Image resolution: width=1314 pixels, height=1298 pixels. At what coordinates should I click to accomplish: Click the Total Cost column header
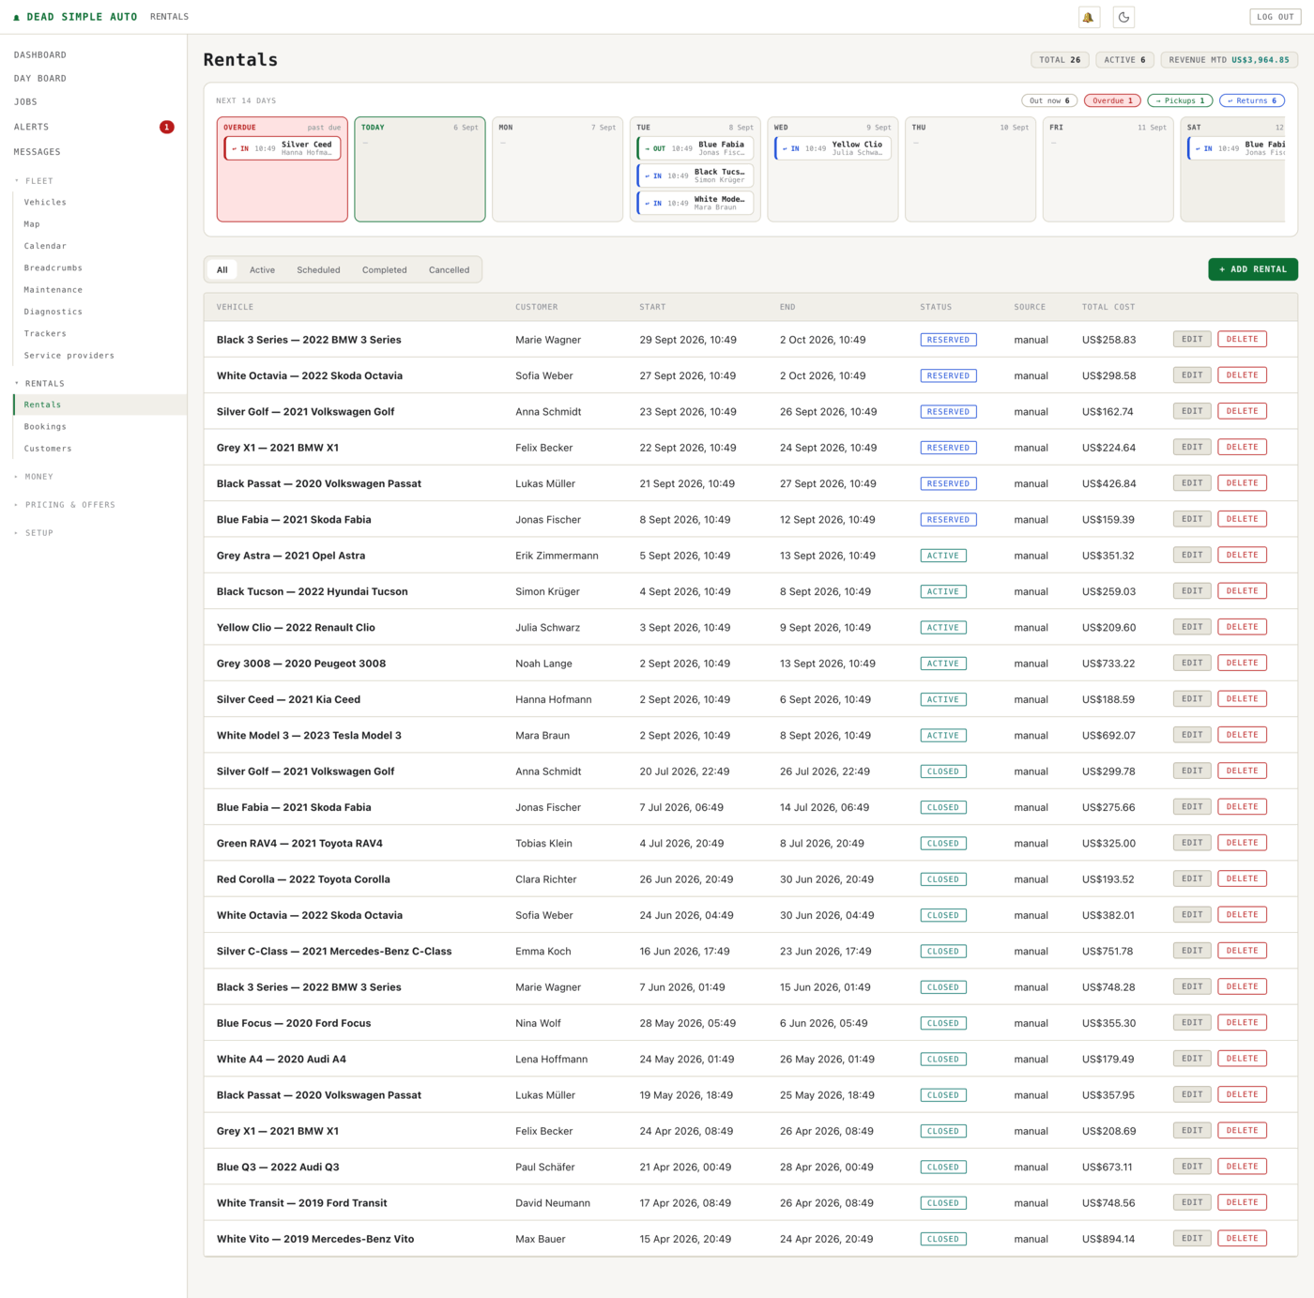[x=1108, y=307]
